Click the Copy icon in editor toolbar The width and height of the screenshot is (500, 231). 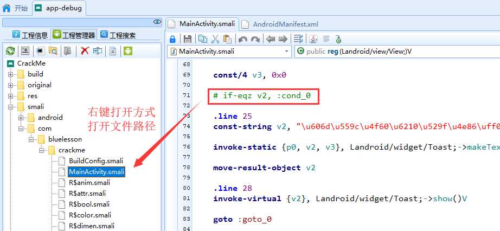click(x=203, y=39)
